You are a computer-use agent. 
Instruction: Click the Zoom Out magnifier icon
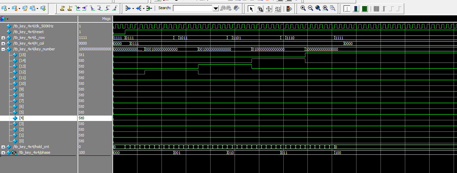tap(310, 8)
